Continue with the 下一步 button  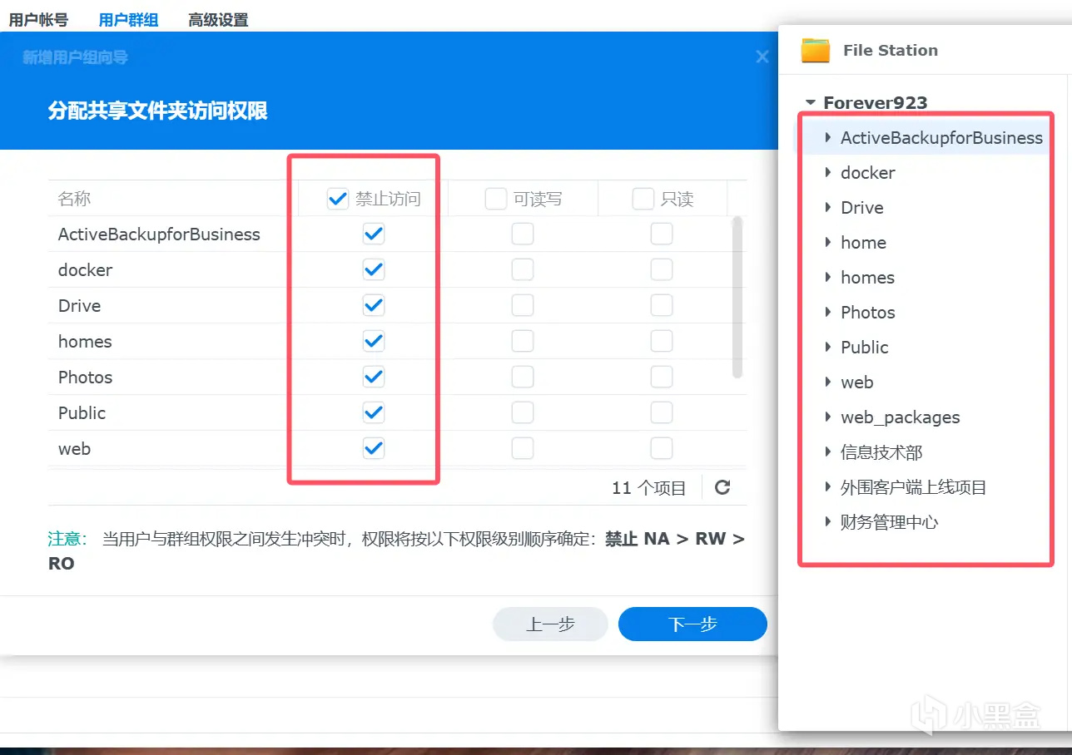(692, 624)
